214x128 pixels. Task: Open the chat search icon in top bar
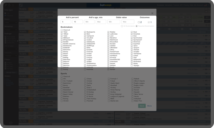pyautogui.click(x=21, y=5)
